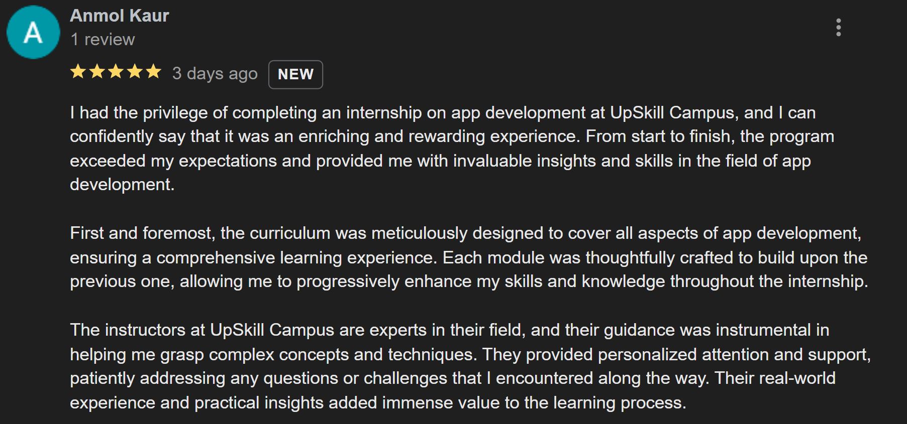Click the "1 review" count link
The image size is (907, 424).
point(103,39)
